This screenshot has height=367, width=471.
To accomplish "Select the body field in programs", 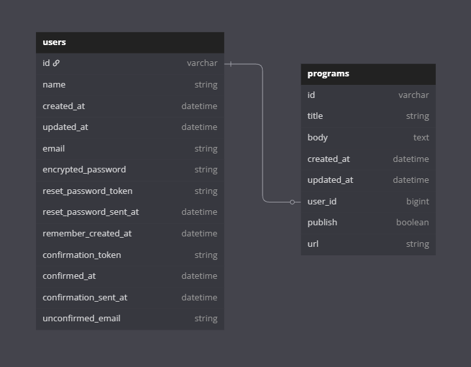I will pyautogui.click(x=368, y=138).
